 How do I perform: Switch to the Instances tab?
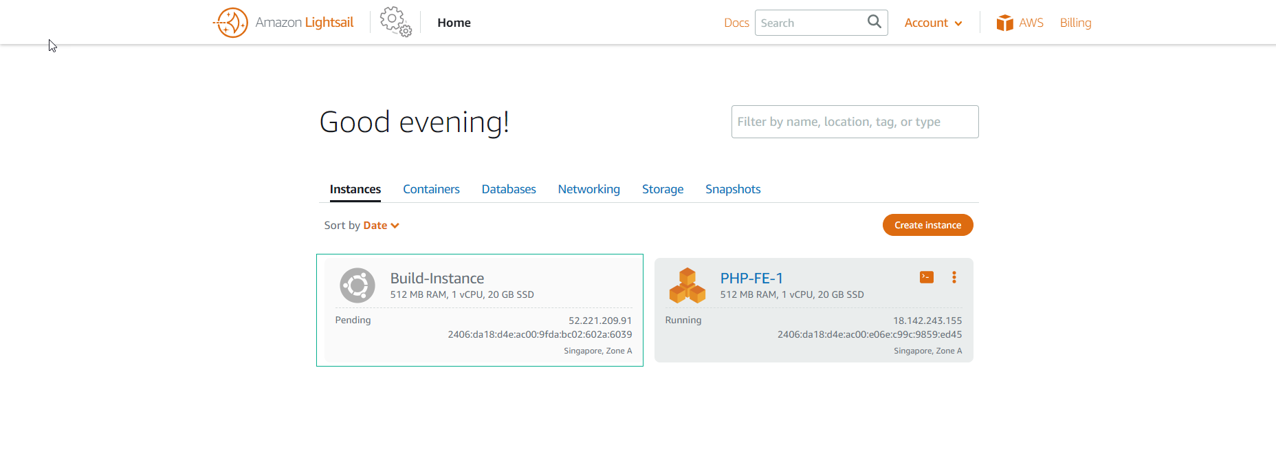(355, 189)
